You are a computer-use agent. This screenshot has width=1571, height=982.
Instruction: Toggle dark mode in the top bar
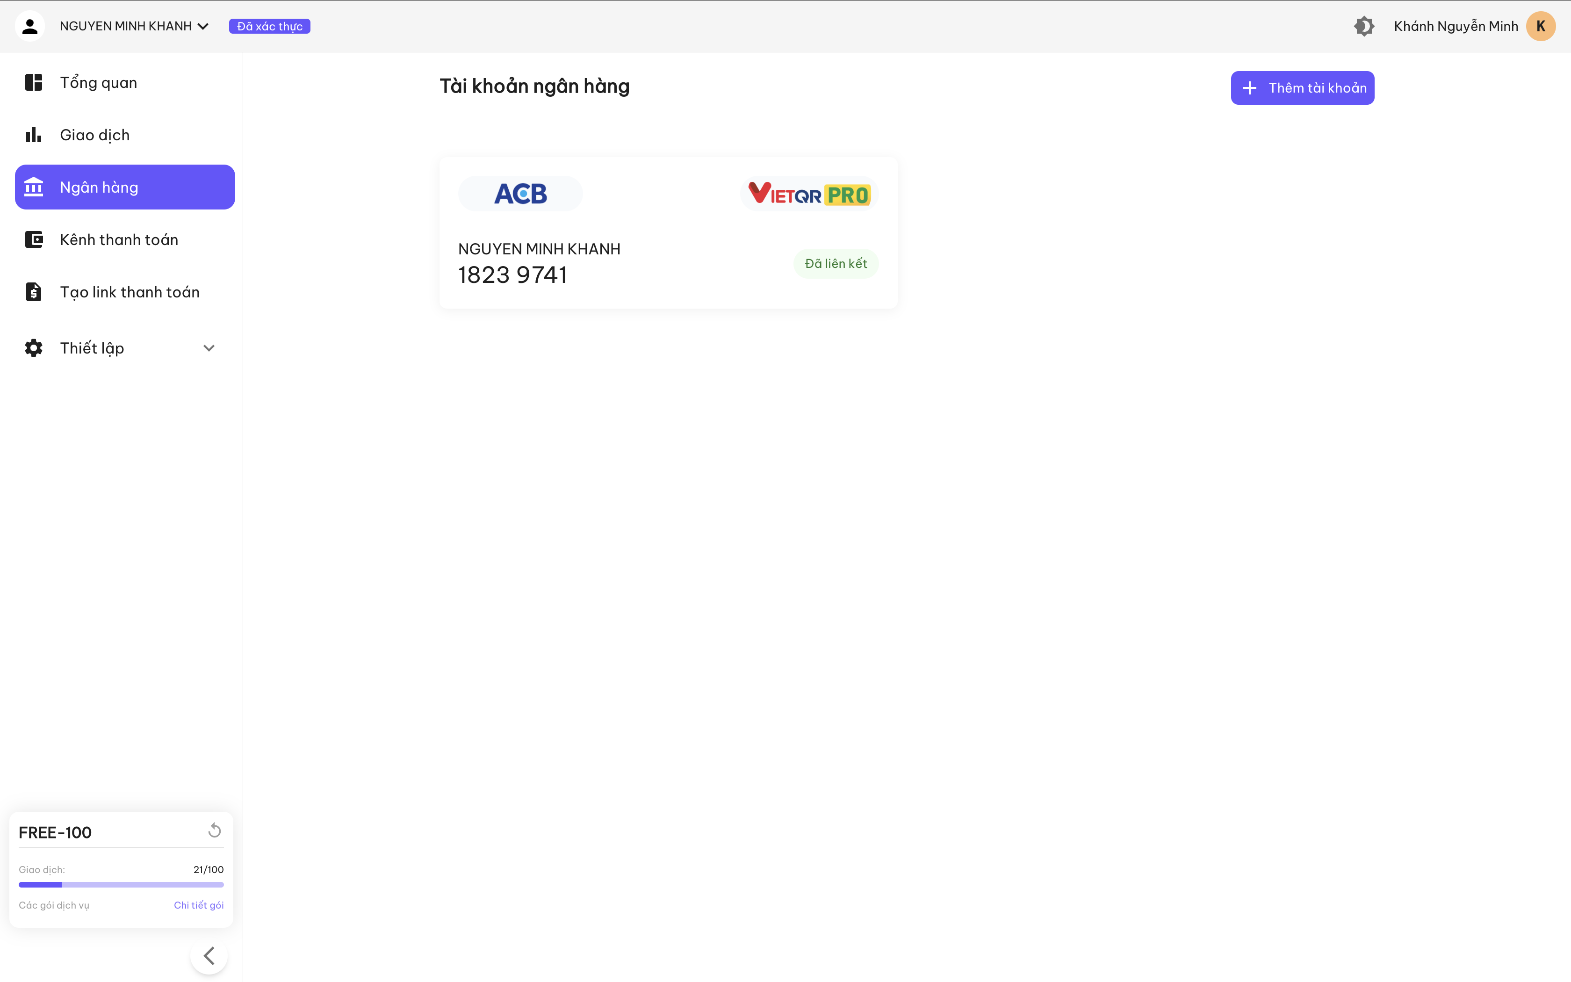click(1365, 25)
